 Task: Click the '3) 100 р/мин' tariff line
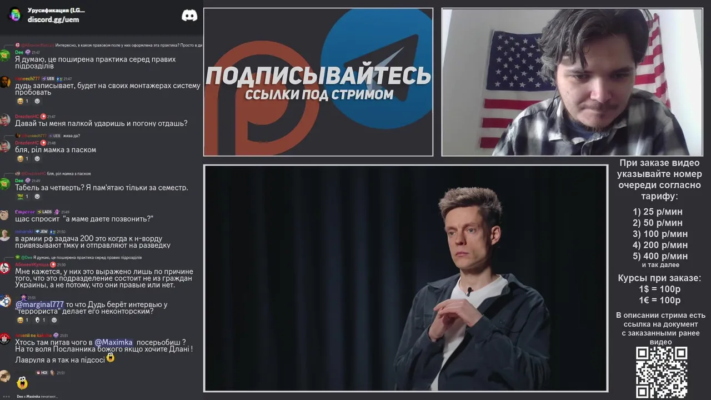[660, 234]
